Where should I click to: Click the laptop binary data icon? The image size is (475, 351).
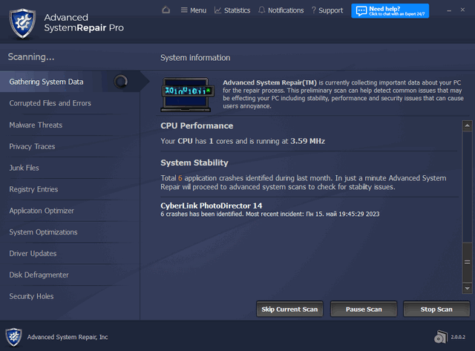tap(188, 94)
